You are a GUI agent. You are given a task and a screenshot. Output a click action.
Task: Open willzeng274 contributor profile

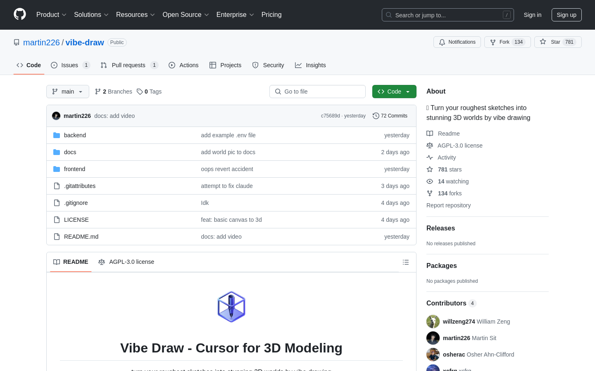[459, 322]
